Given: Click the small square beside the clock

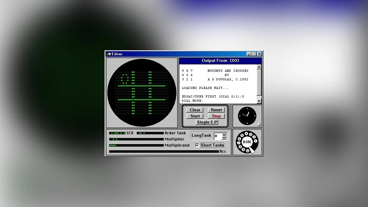Looking at the screenshot, I should pyautogui.click(x=259, y=125).
